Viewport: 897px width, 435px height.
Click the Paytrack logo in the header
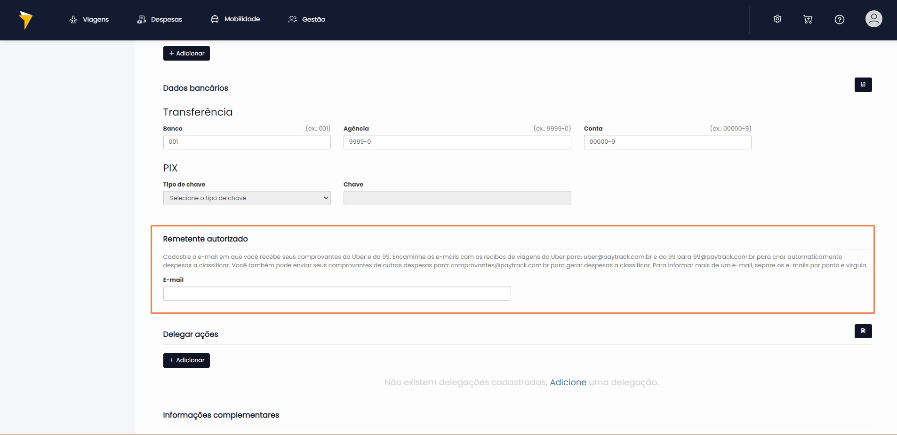pos(26,20)
